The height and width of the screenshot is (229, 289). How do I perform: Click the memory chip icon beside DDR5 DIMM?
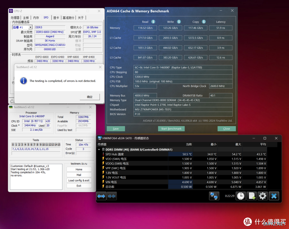coord(103,149)
